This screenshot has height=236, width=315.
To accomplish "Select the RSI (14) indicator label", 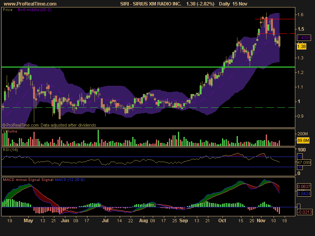I will [10, 150].
